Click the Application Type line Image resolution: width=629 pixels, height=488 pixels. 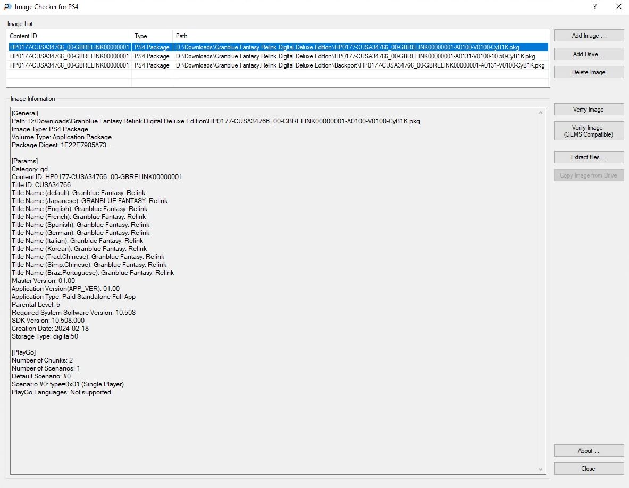point(74,297)
